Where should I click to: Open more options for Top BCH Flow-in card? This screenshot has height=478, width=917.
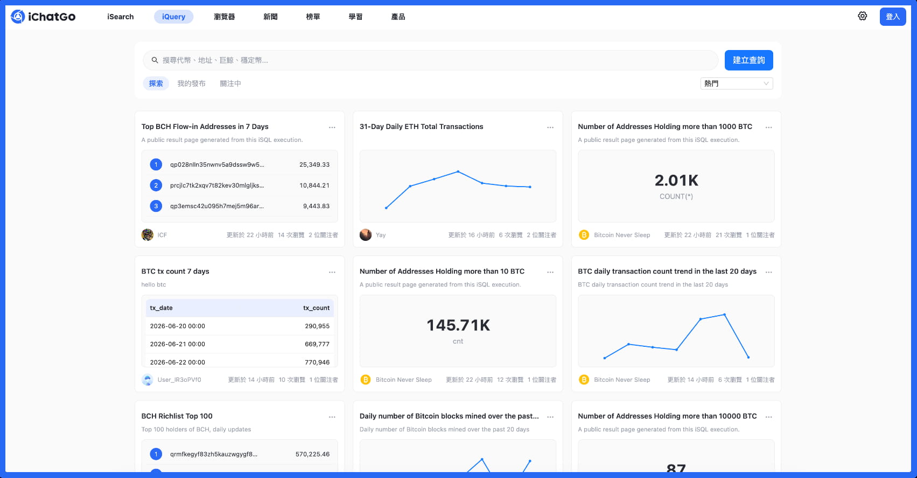[x=332, y=127]
